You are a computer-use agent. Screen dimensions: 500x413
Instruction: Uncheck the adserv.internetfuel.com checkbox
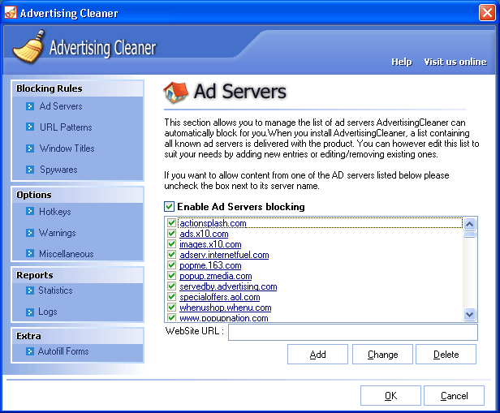[171, 254]
